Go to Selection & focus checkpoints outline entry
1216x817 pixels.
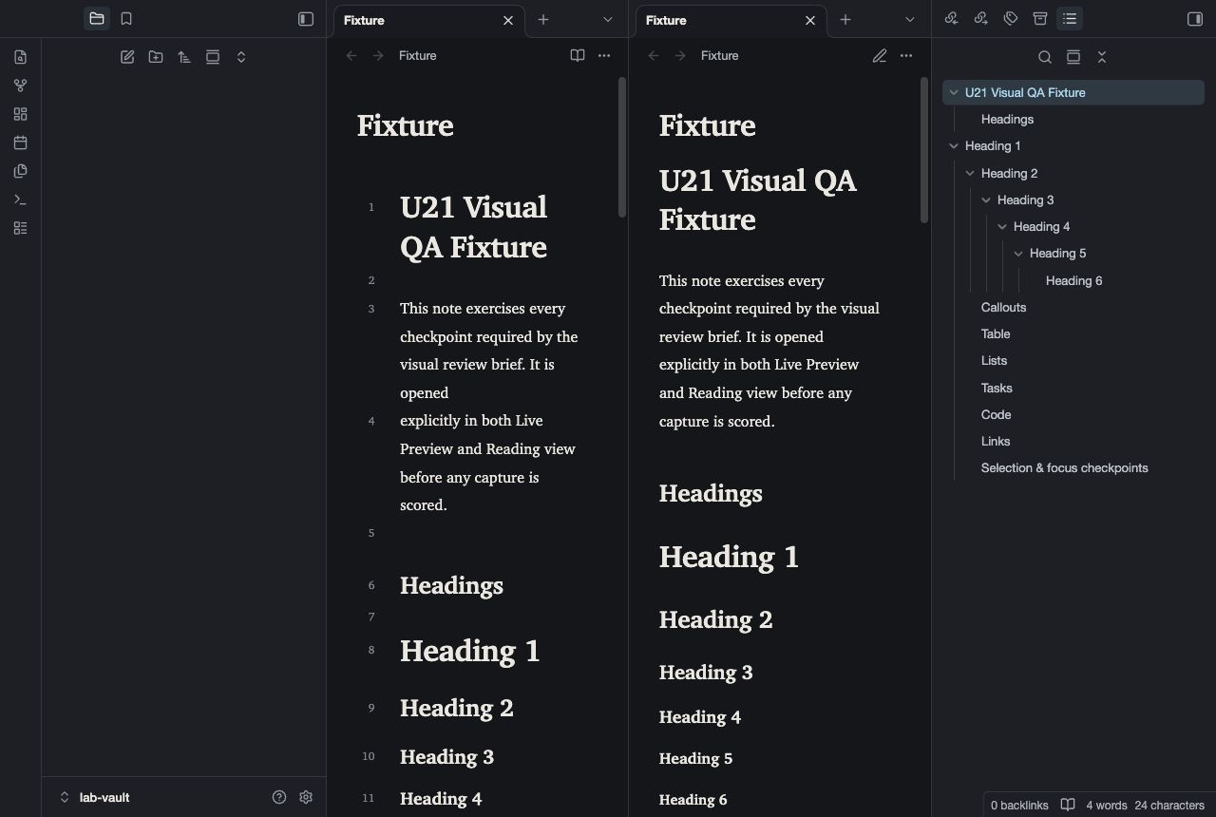coord(1064,468)
